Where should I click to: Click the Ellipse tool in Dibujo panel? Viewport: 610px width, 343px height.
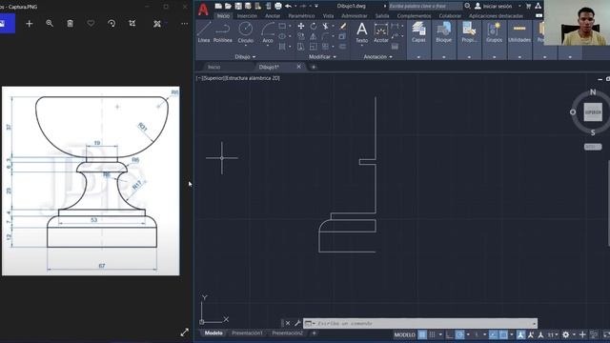tap(282, 36)
